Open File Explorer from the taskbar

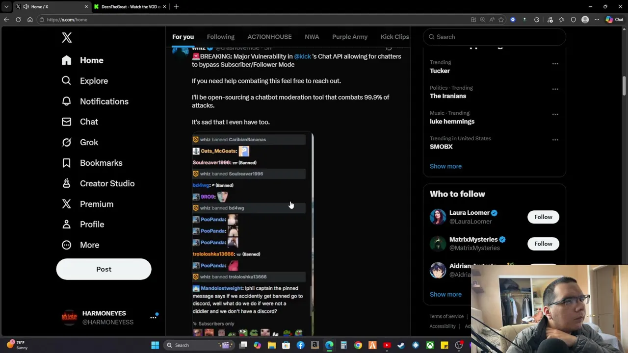[x=272, y=345]
